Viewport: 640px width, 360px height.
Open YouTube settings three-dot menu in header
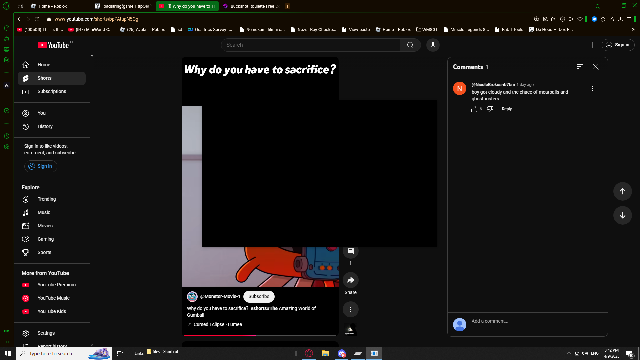click(x=592, y=45)
